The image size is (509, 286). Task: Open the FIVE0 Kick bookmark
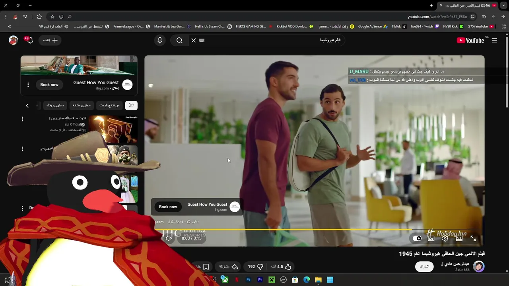pos(453,27)
